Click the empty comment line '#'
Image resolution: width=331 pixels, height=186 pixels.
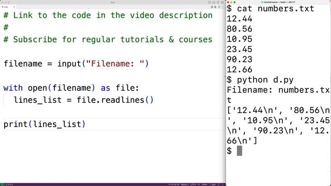pos(6,27)
